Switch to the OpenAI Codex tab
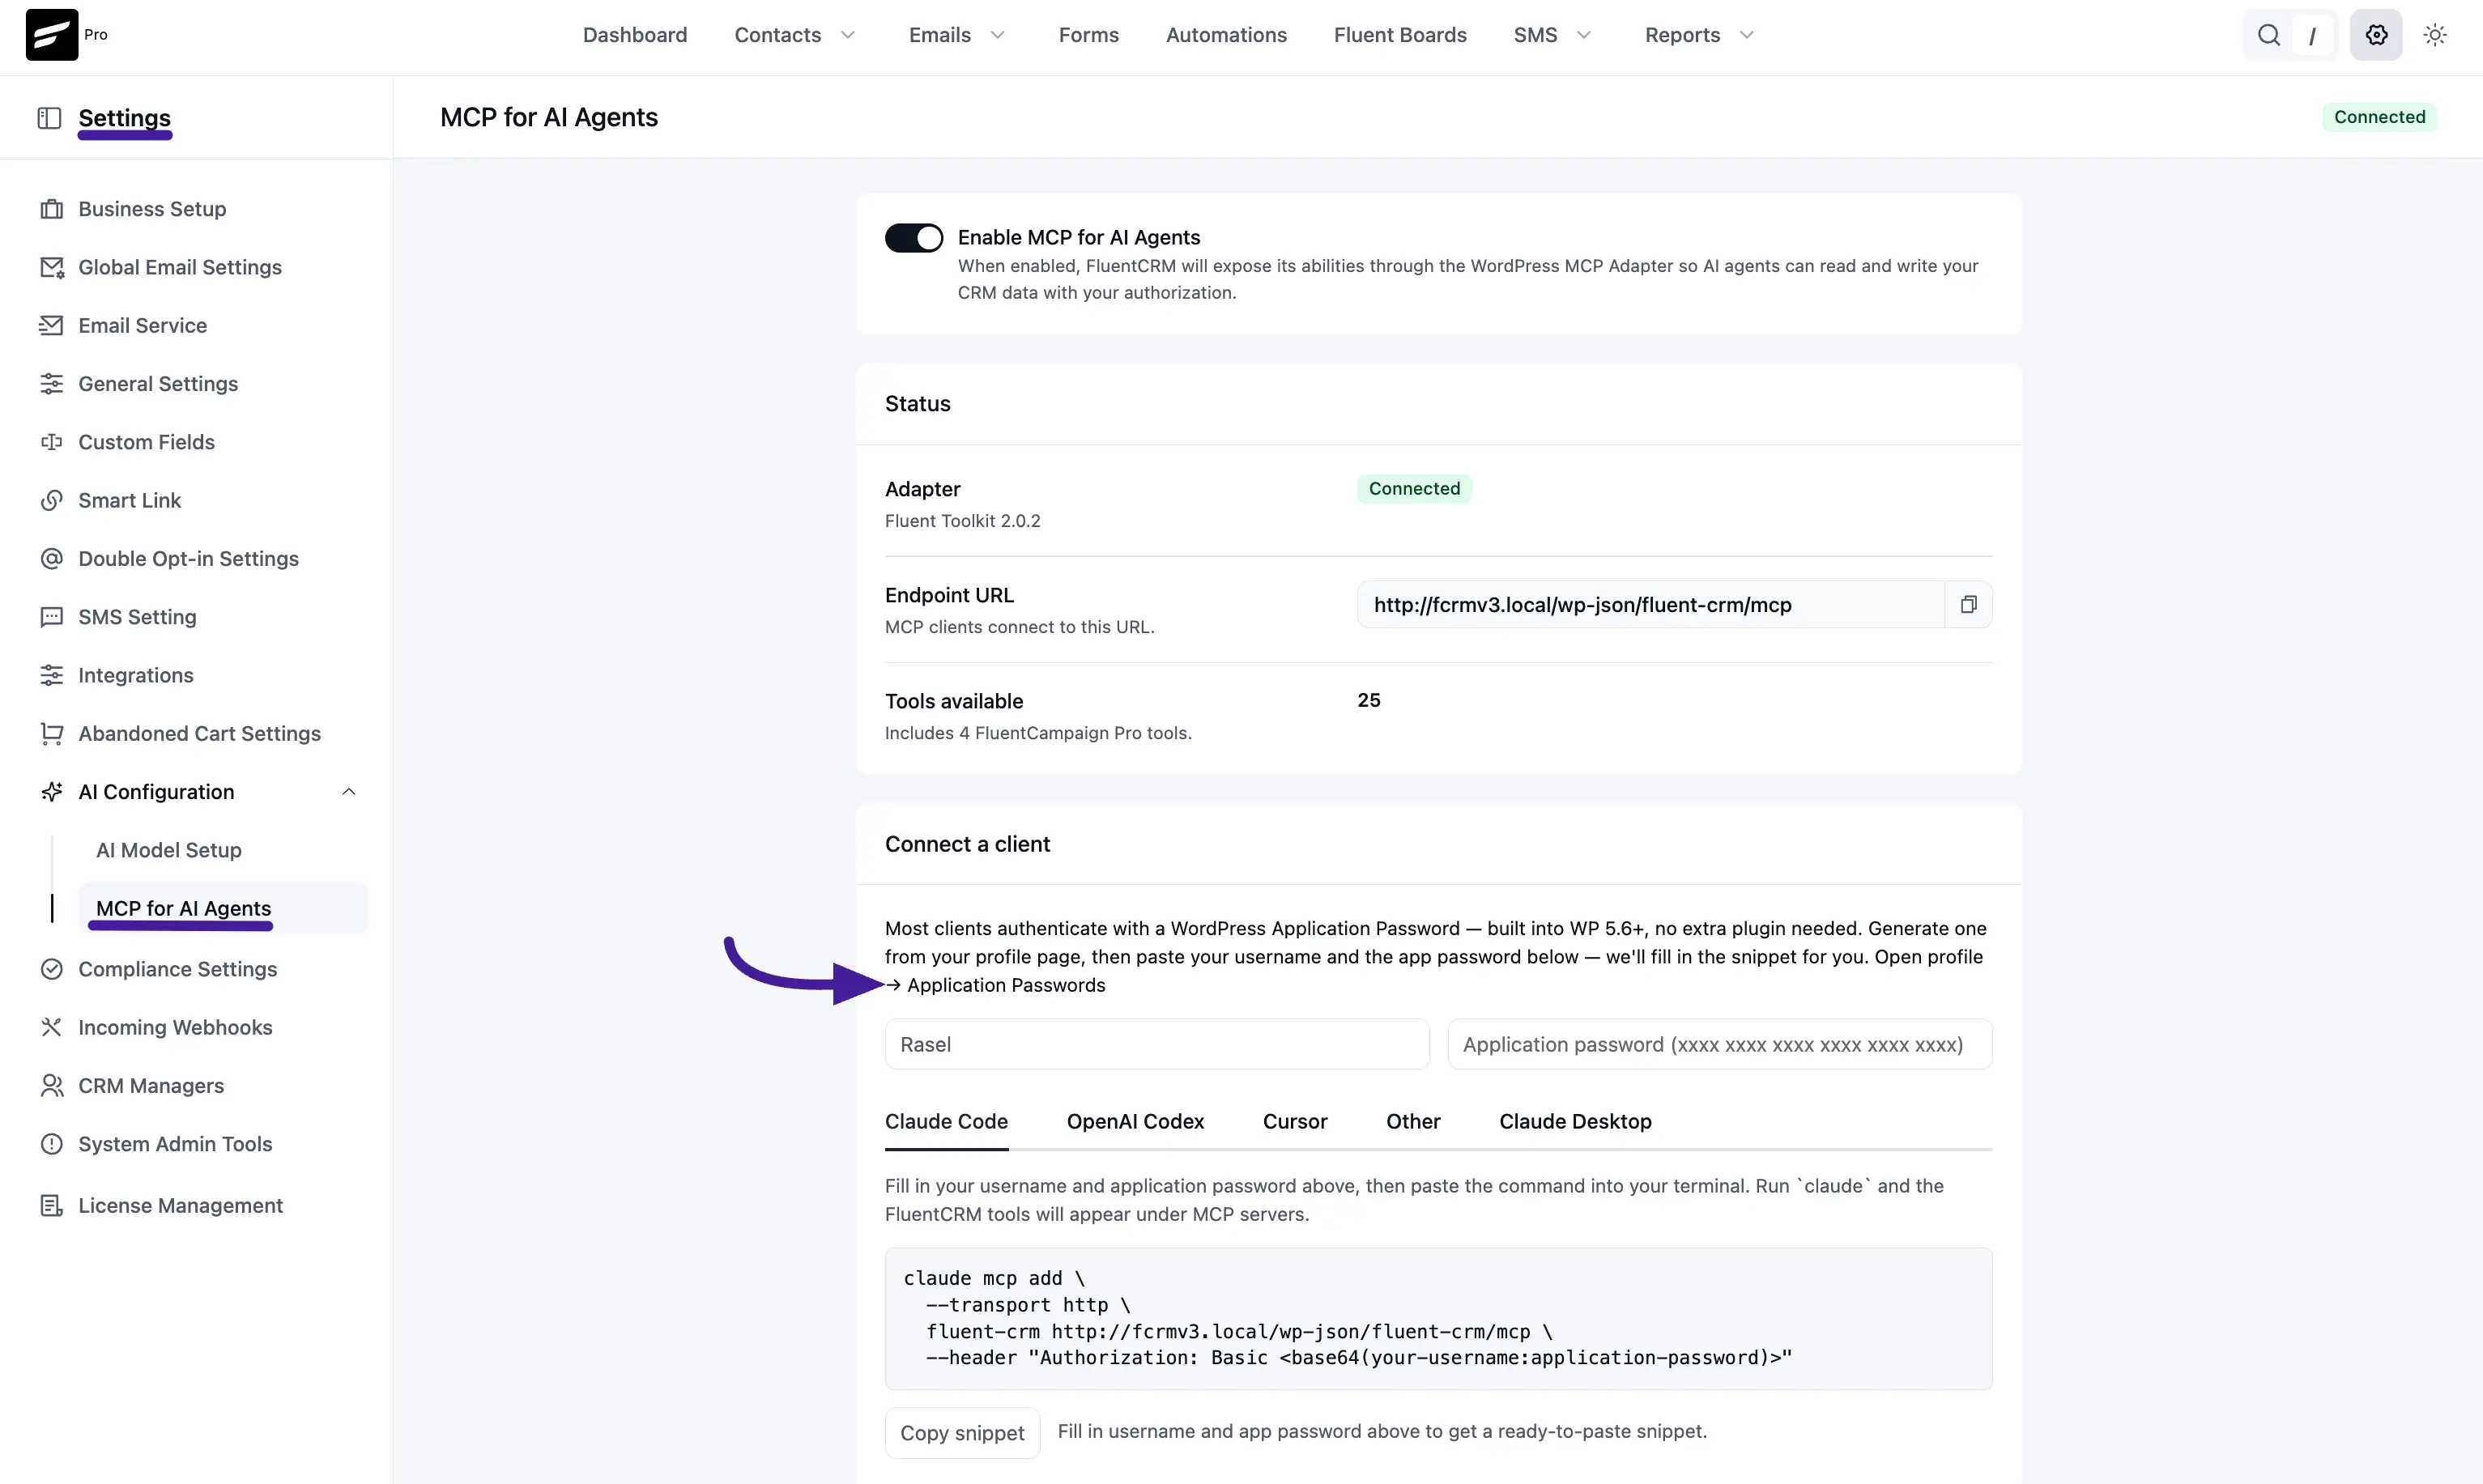 1135,1122
